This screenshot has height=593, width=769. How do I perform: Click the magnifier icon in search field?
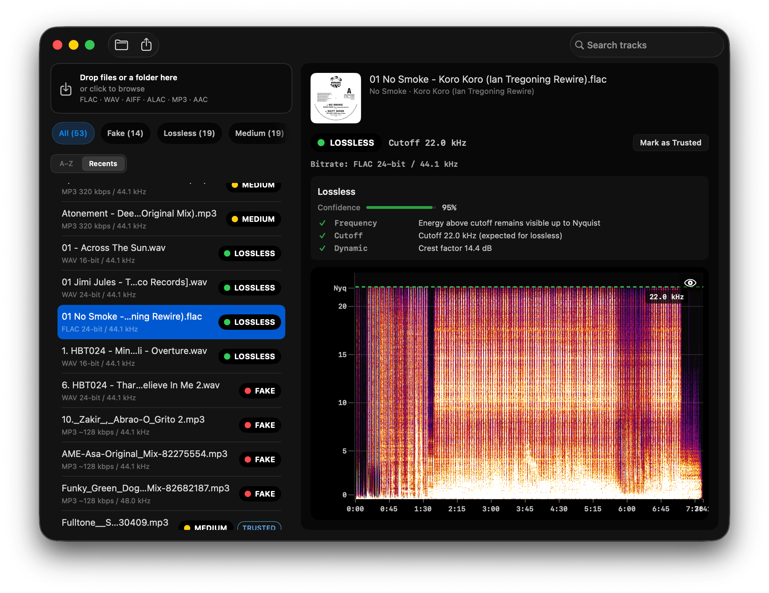(x=579, y=45)
